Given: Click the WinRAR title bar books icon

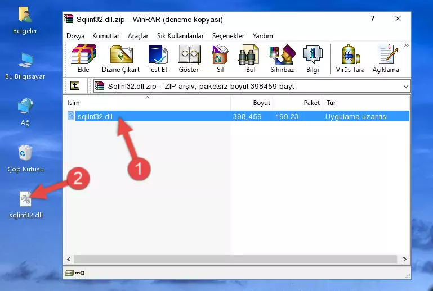Looking at the screenshot, I should coord(69,19).
